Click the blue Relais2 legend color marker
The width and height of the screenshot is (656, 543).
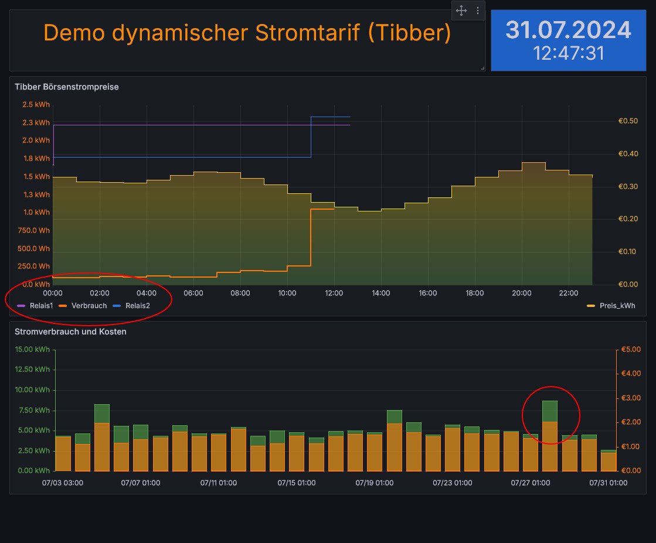click(117, 306)
